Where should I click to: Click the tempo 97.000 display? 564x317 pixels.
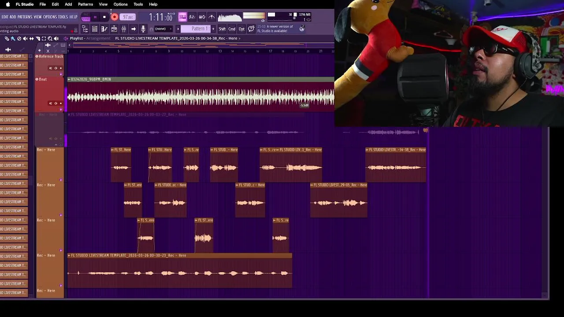coord(128,17)
